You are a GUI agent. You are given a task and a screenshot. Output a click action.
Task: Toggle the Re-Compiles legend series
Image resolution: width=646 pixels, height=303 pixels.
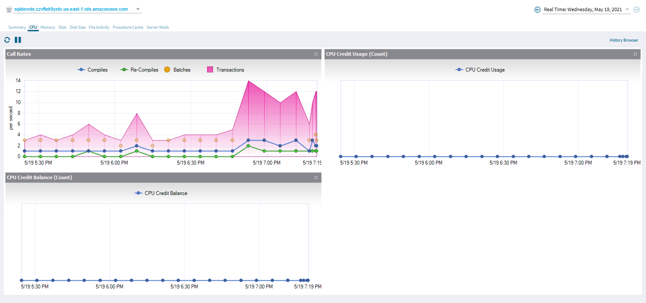[x=140, y=70]
